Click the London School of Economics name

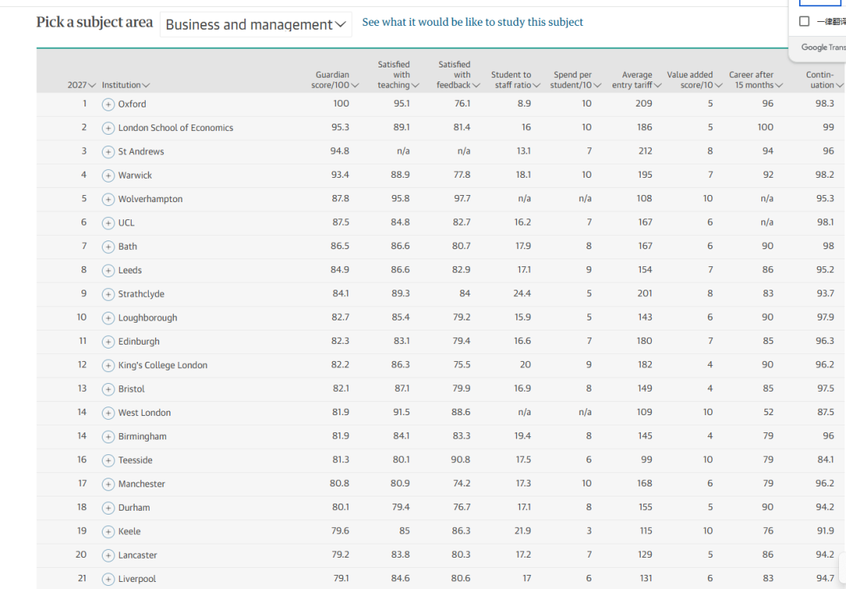point(176,128)
